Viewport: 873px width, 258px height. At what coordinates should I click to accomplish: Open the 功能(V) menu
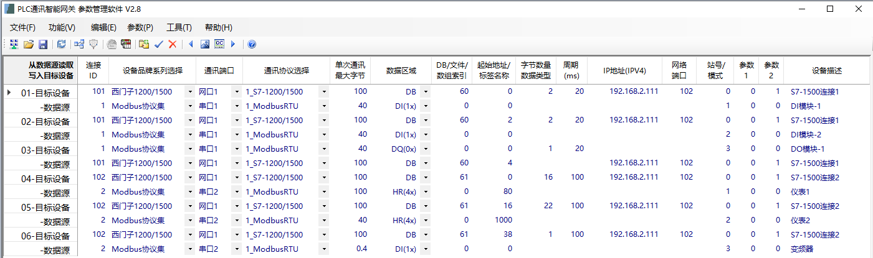point(62,27)
